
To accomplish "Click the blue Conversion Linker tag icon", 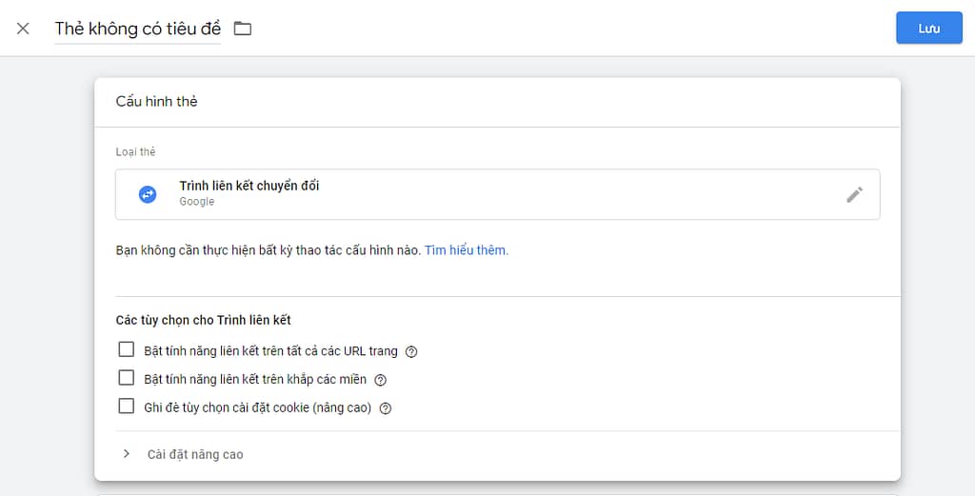I will coord(148,194).
